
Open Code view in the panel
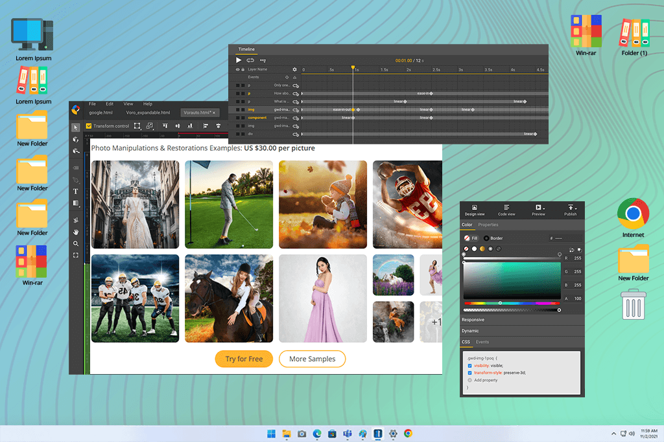pyautogui.click(x=506, y=210)
